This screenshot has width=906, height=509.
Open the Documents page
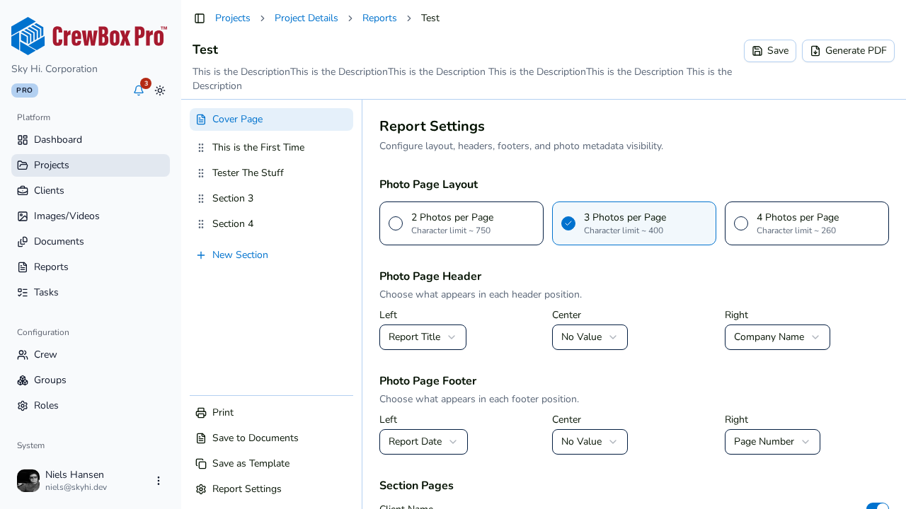(x=91, y=242)
